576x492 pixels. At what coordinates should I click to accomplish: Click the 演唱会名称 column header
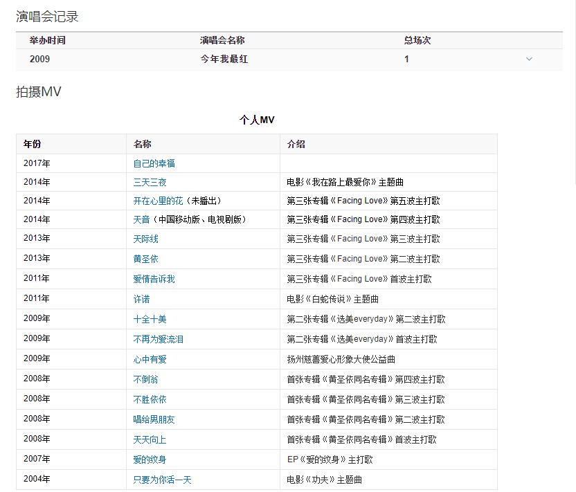tap(222, 41)
